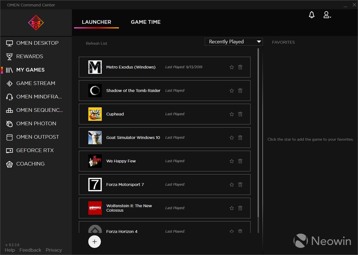The width and height of the screenshot is (358, 255).
Task: Remove Cuphead with its trash icon
Action: click(x=240, y=114)
